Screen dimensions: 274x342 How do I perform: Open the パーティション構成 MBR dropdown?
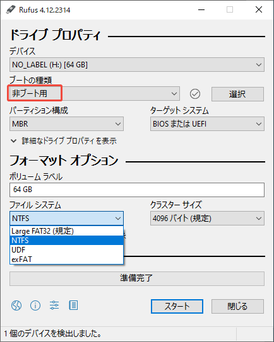(66, 124)
